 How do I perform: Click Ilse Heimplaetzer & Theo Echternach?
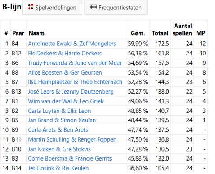tap(75, 82)
